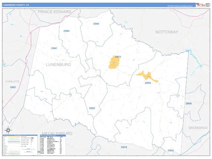Click the green line swatch in map legend

14,154
